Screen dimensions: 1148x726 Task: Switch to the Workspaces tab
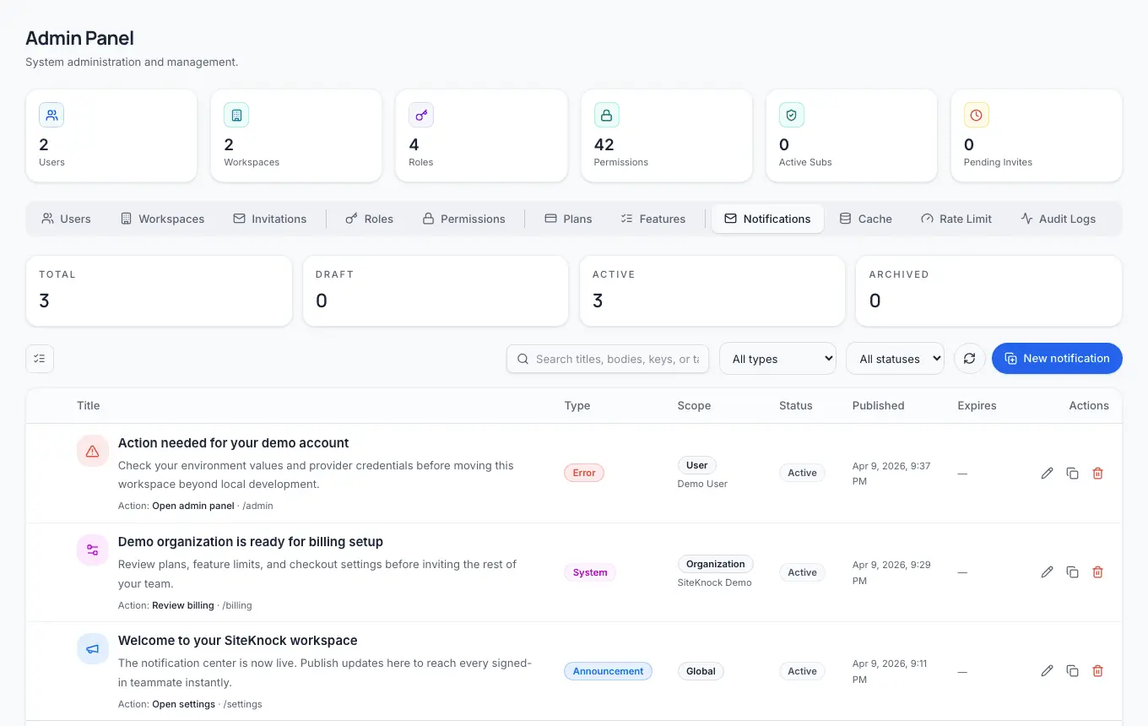tap(162, 219)
